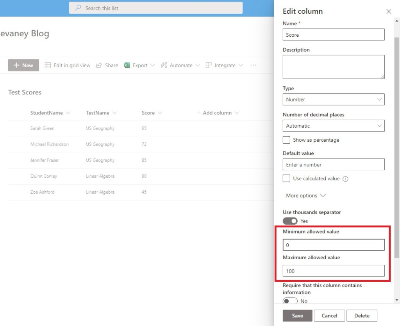The width and height of the screenshot is (400, 326).
Task: Click the Search this list field
Action: [x=155, y=7]
